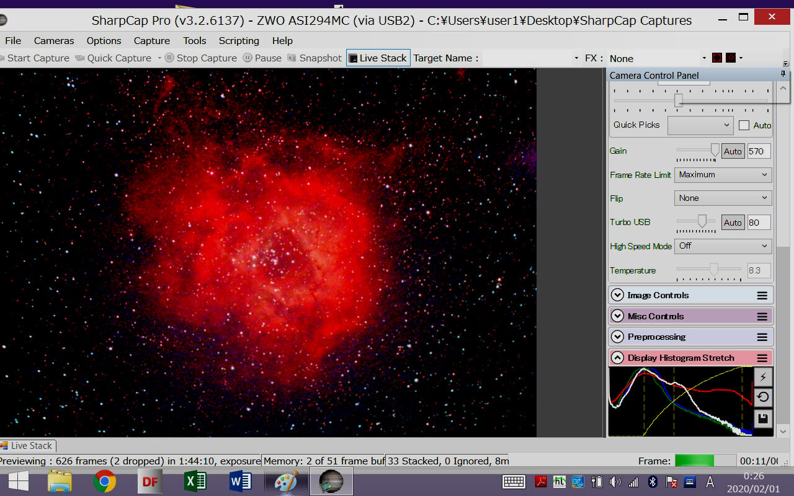Image resolution: width=794 pixels, height=496 pixels.
Task: Open the File menu
Action: tap(13, 40)
